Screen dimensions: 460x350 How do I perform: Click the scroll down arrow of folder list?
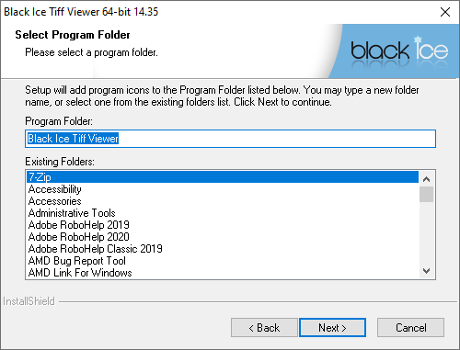(426, 271)
